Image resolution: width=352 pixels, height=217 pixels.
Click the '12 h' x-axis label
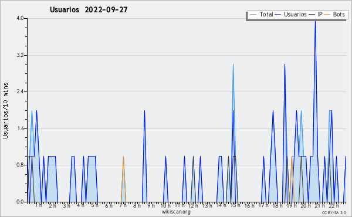(x=193, y=205)
